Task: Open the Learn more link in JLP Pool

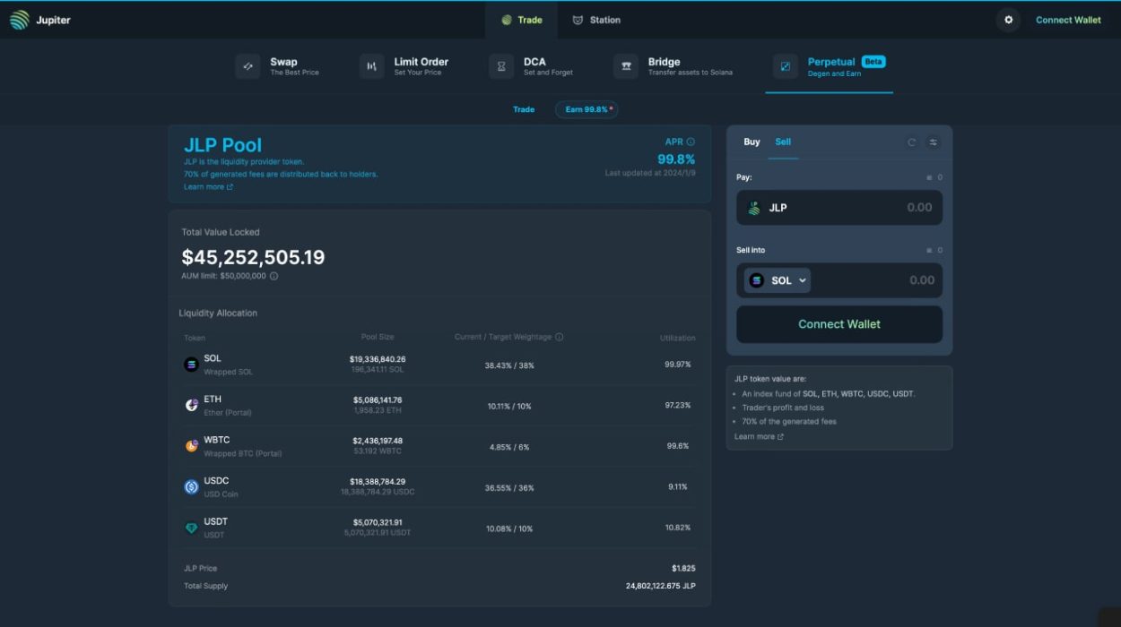Action: pyautogui.click(x=205, y=185)
